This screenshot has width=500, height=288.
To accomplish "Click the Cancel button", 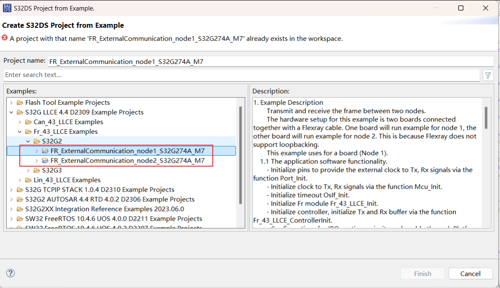I will [x=471, y=274].
